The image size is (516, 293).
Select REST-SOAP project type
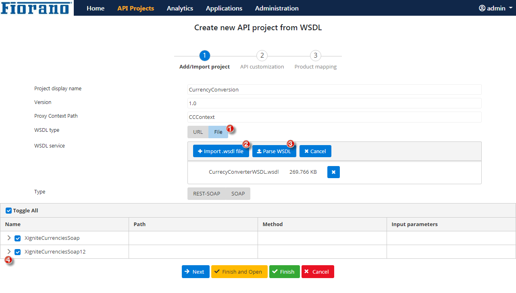207,193
